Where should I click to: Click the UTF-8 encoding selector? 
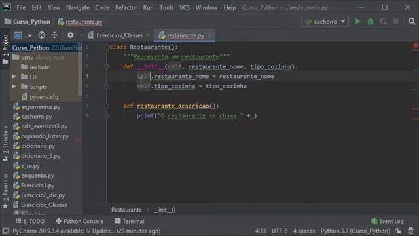click(280, 231)
